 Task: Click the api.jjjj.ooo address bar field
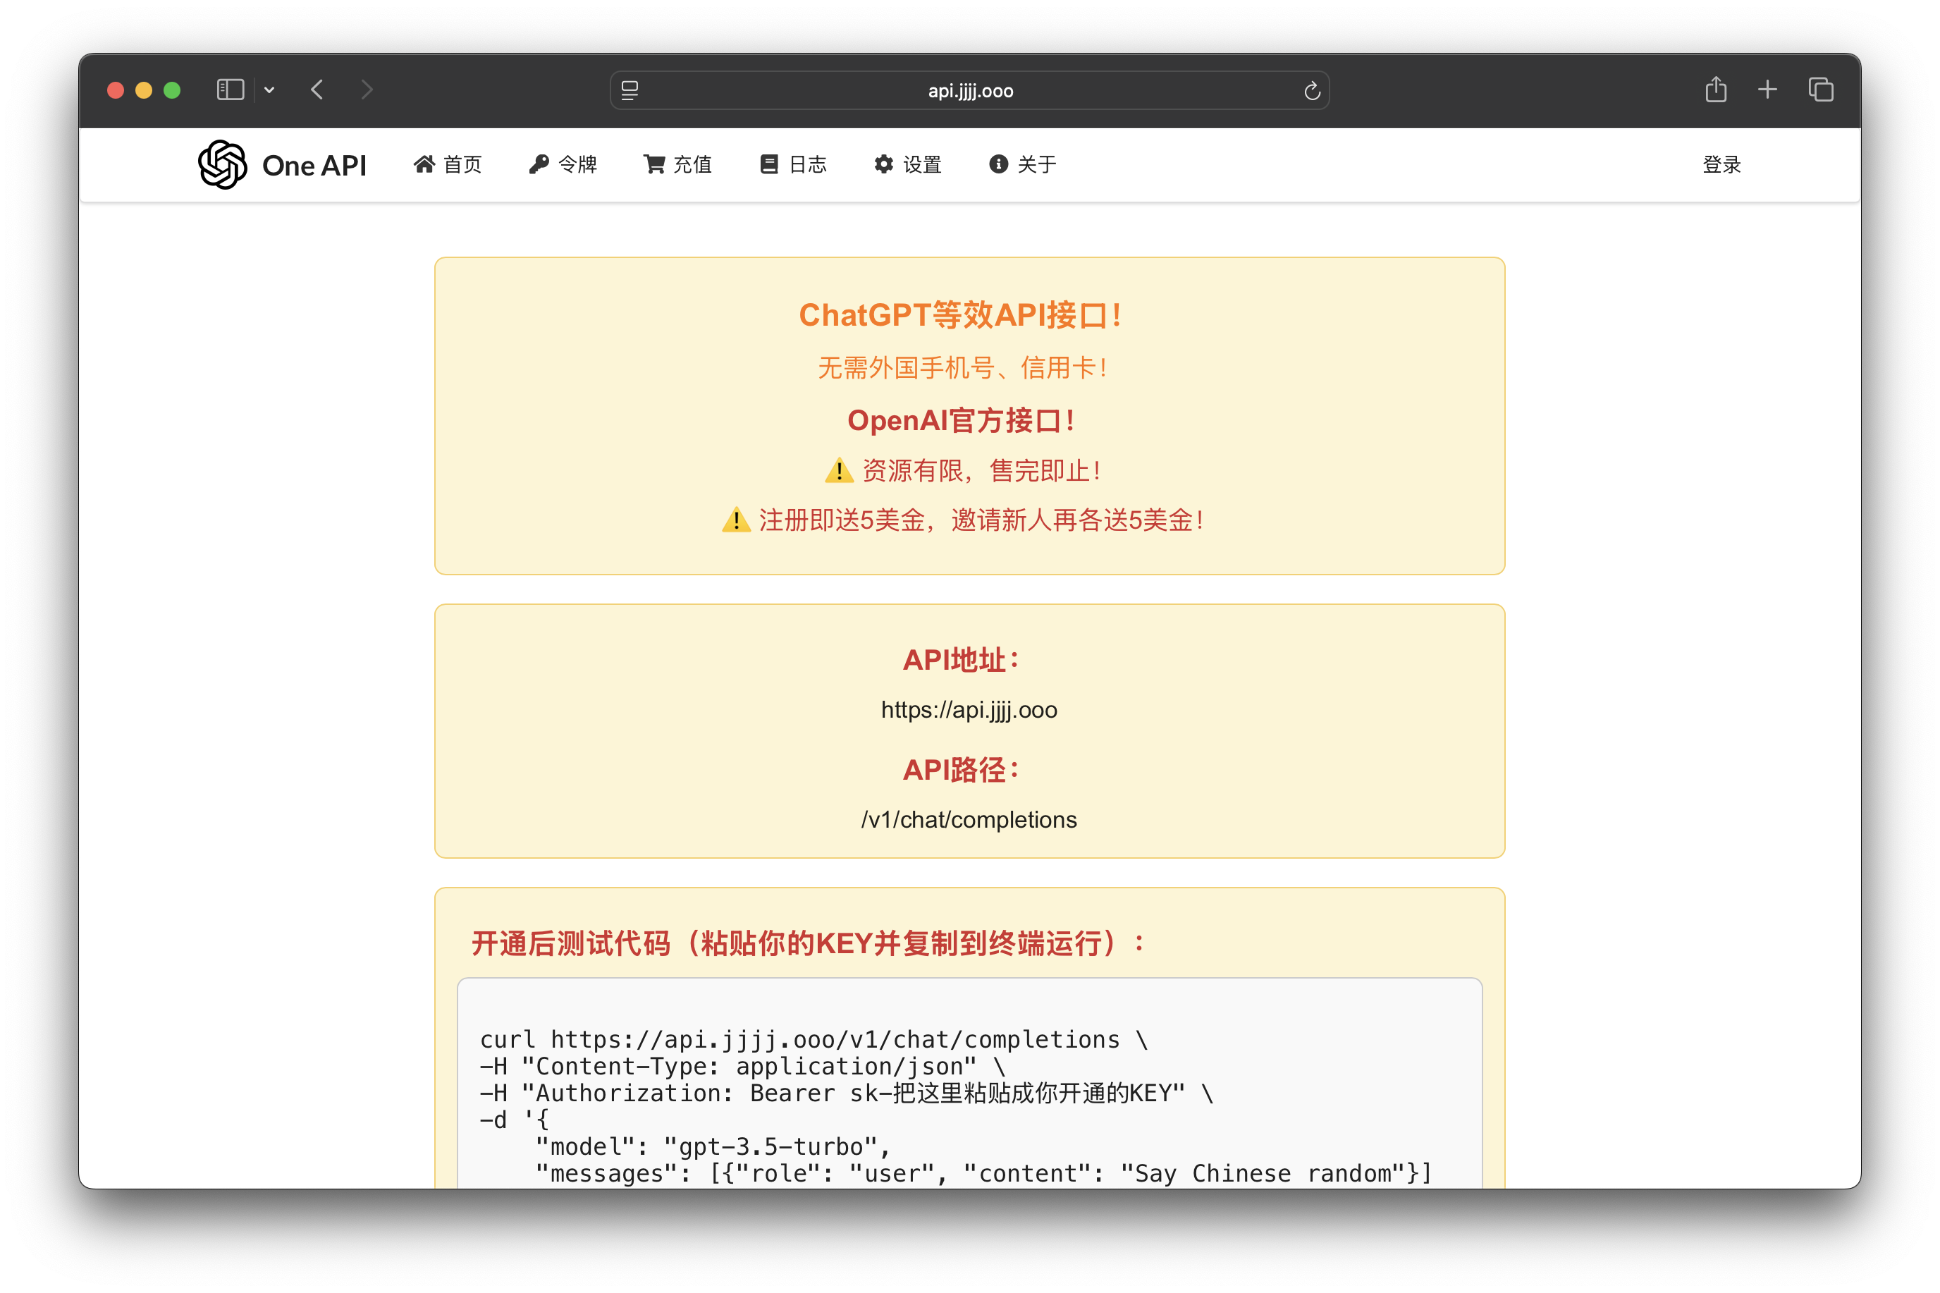point(969,91)
